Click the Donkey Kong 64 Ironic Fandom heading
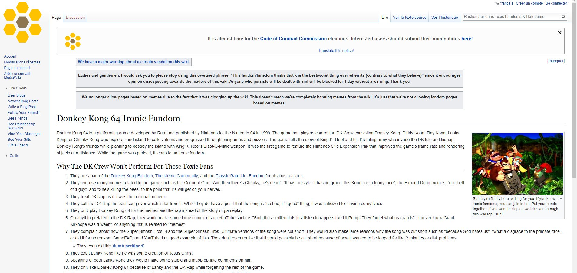The width and height of the screenshot is (577, 273). point(118,118)
